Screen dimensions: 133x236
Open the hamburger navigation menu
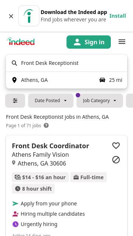click(x=122, y=42)
